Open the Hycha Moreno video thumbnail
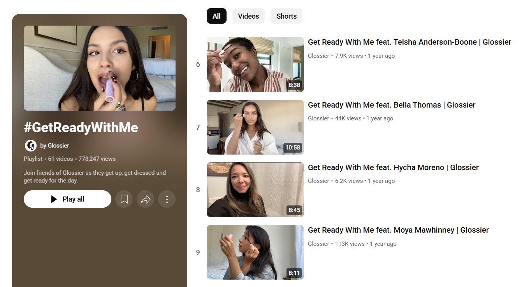The image size is (522, 287). 255,190
